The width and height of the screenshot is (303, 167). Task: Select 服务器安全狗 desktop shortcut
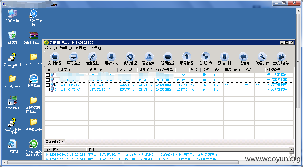pos(34,17)
